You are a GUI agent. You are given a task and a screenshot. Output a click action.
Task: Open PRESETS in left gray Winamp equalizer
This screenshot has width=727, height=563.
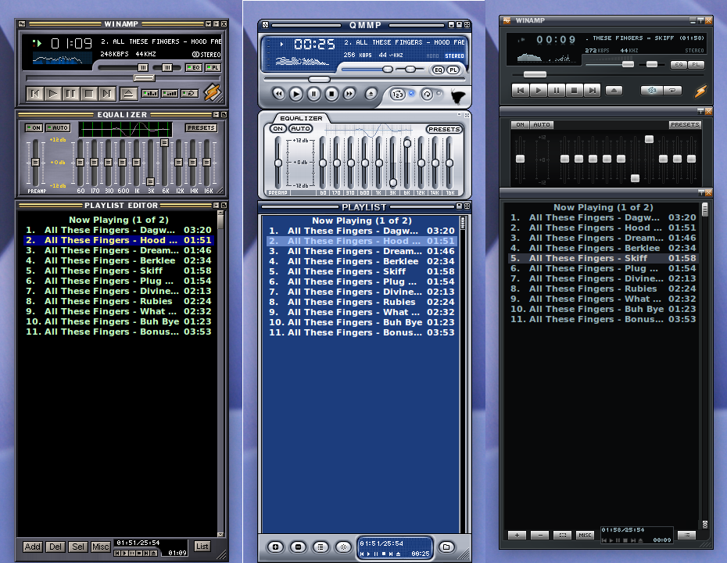[x=201, y=128]
